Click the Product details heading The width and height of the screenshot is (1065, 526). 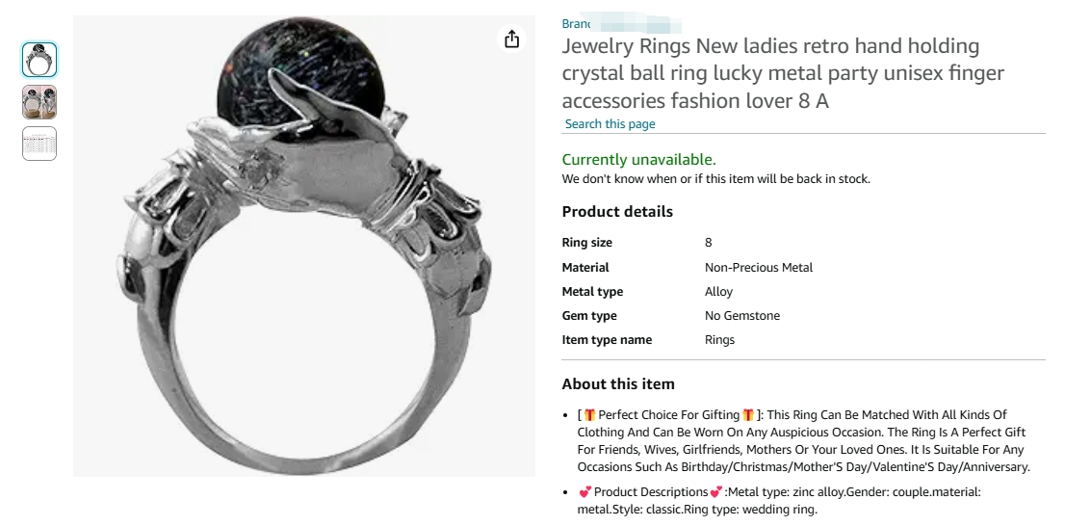click(617, 211)
